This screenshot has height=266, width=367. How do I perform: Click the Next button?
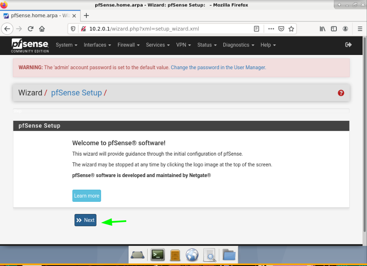[86, 220]
